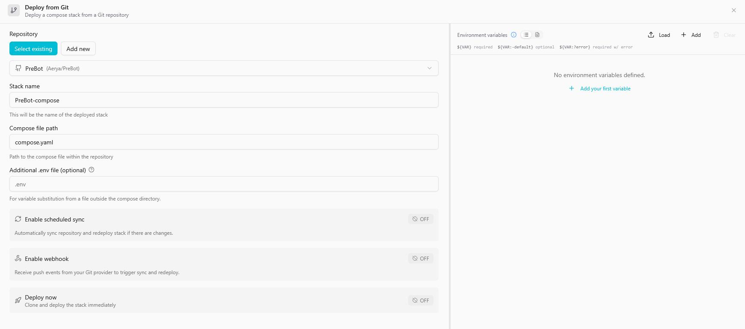745x329 pixels.
Task: Focus the Stack name input field
Action: point(223,100)
